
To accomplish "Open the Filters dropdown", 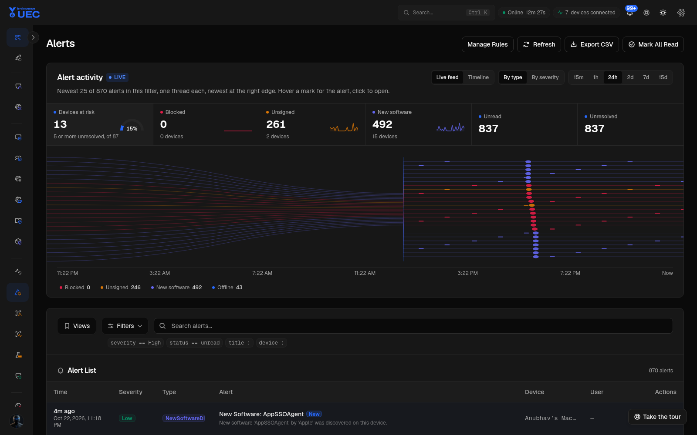I will click(x=125, y=326).
